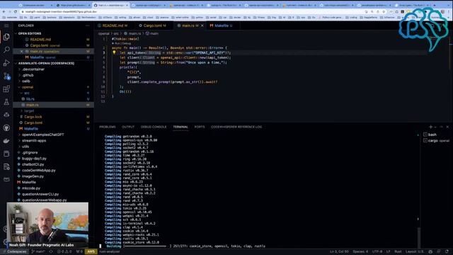Select the bash terminal in the terminal list
453x255 pixels.
coord(432,135)
